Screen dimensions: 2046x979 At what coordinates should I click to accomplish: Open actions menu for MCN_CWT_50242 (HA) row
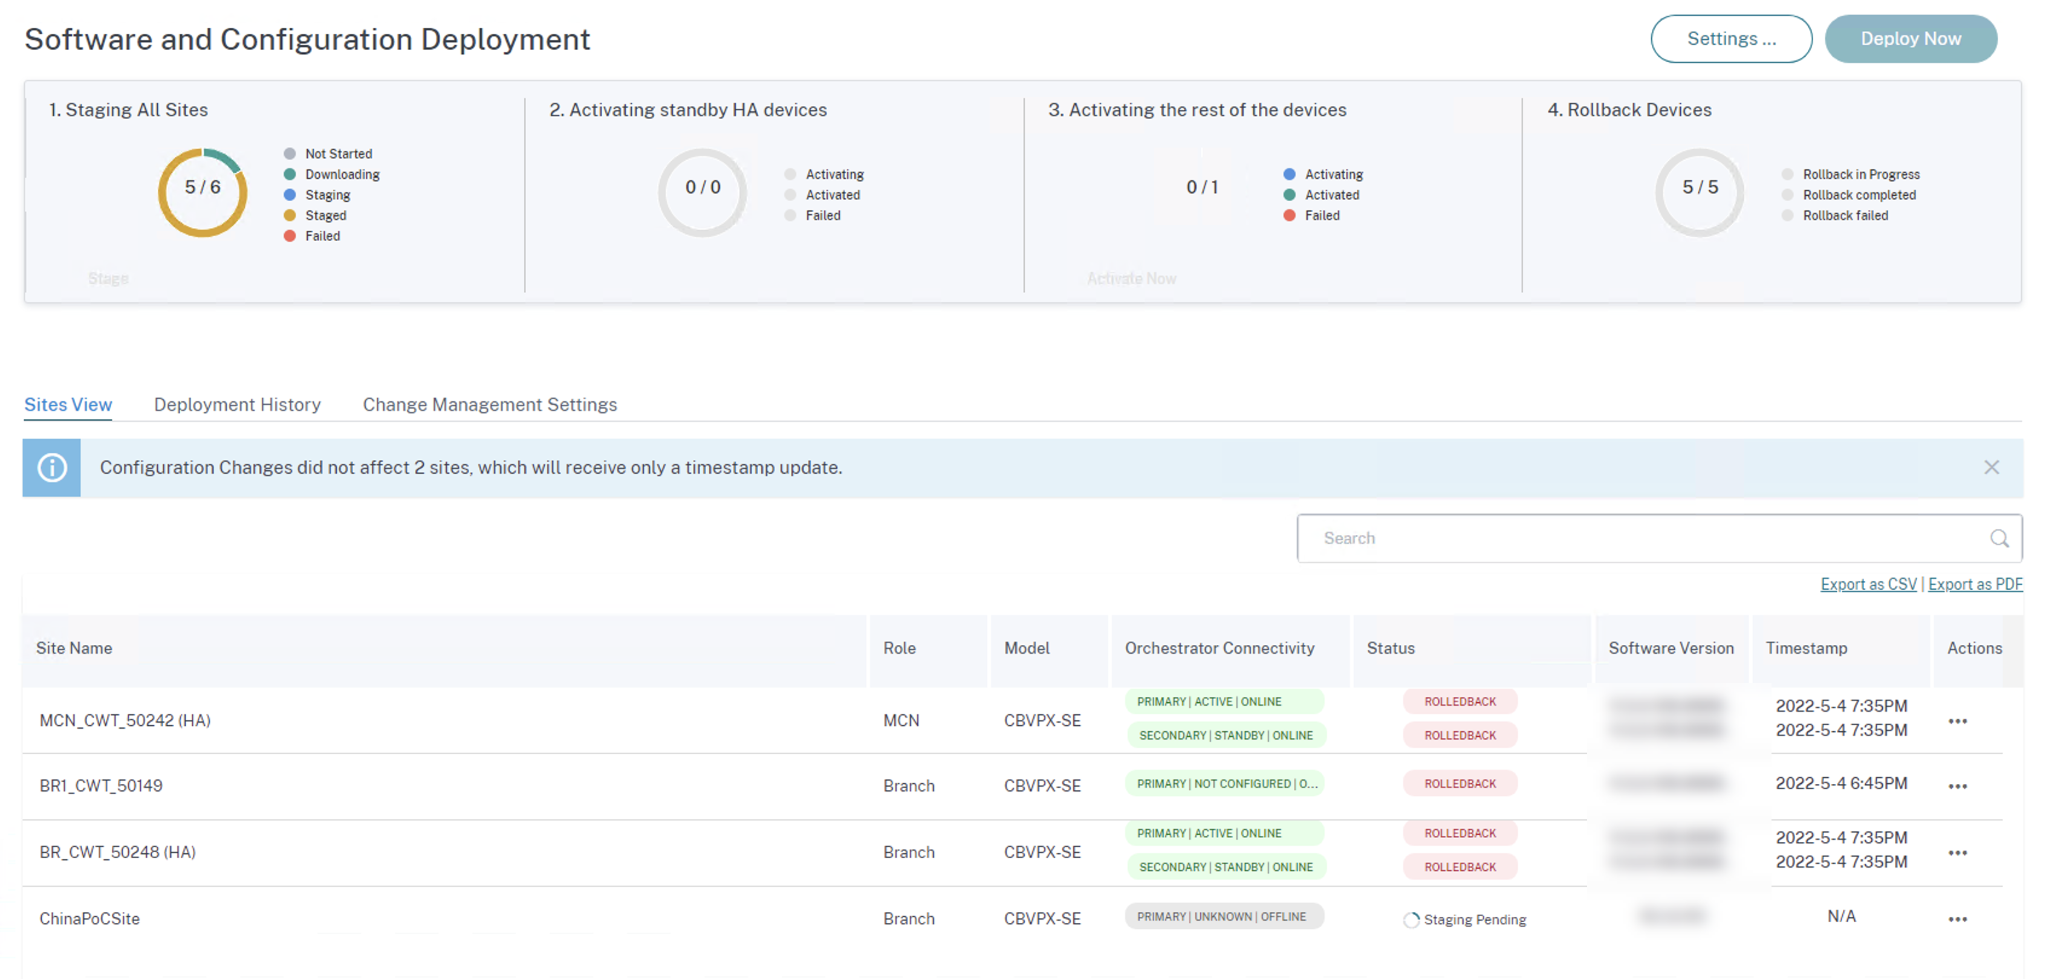point(1957,721)
